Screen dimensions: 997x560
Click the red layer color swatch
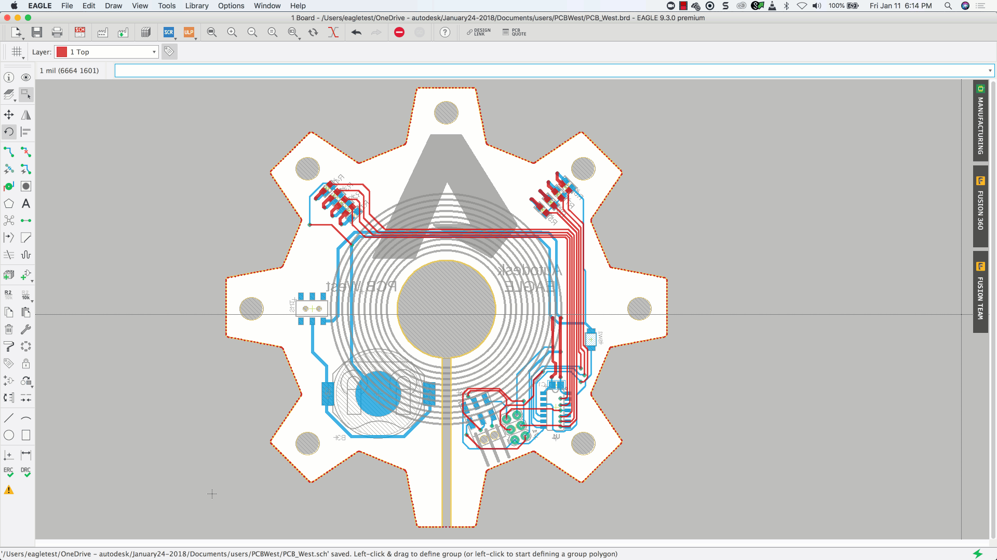click(x=62, y=52)
